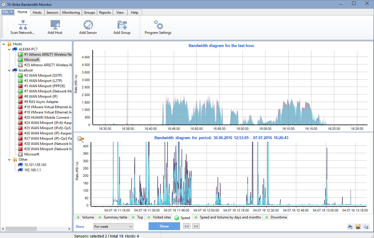This screenshot has height=238, width=374.
Task: Select the Home ribbon tab
Action: point(23,12)
